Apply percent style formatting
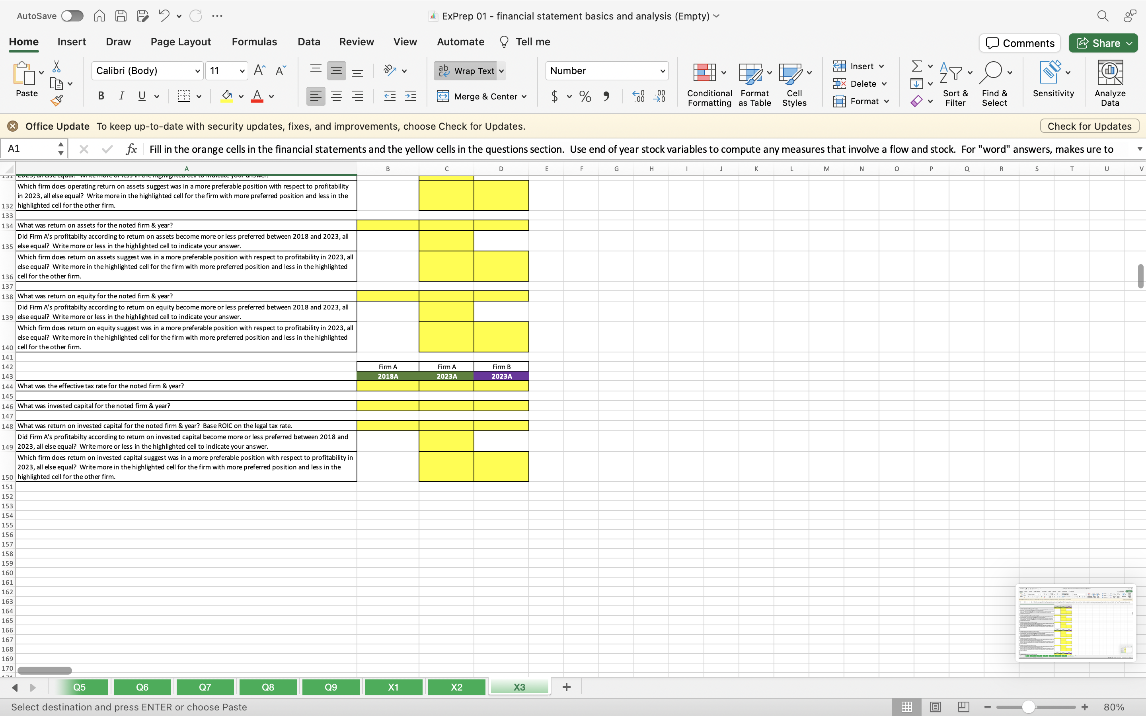This screenshot has width=1146, height=716. pyautogui.click(x=585, y=96)
